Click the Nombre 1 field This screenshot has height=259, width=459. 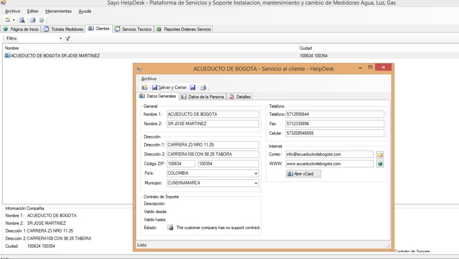213,114
